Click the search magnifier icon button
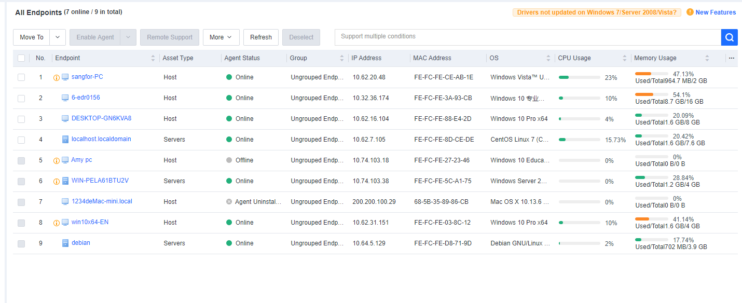This screenshot has width=742, height=303. (729, 37)
